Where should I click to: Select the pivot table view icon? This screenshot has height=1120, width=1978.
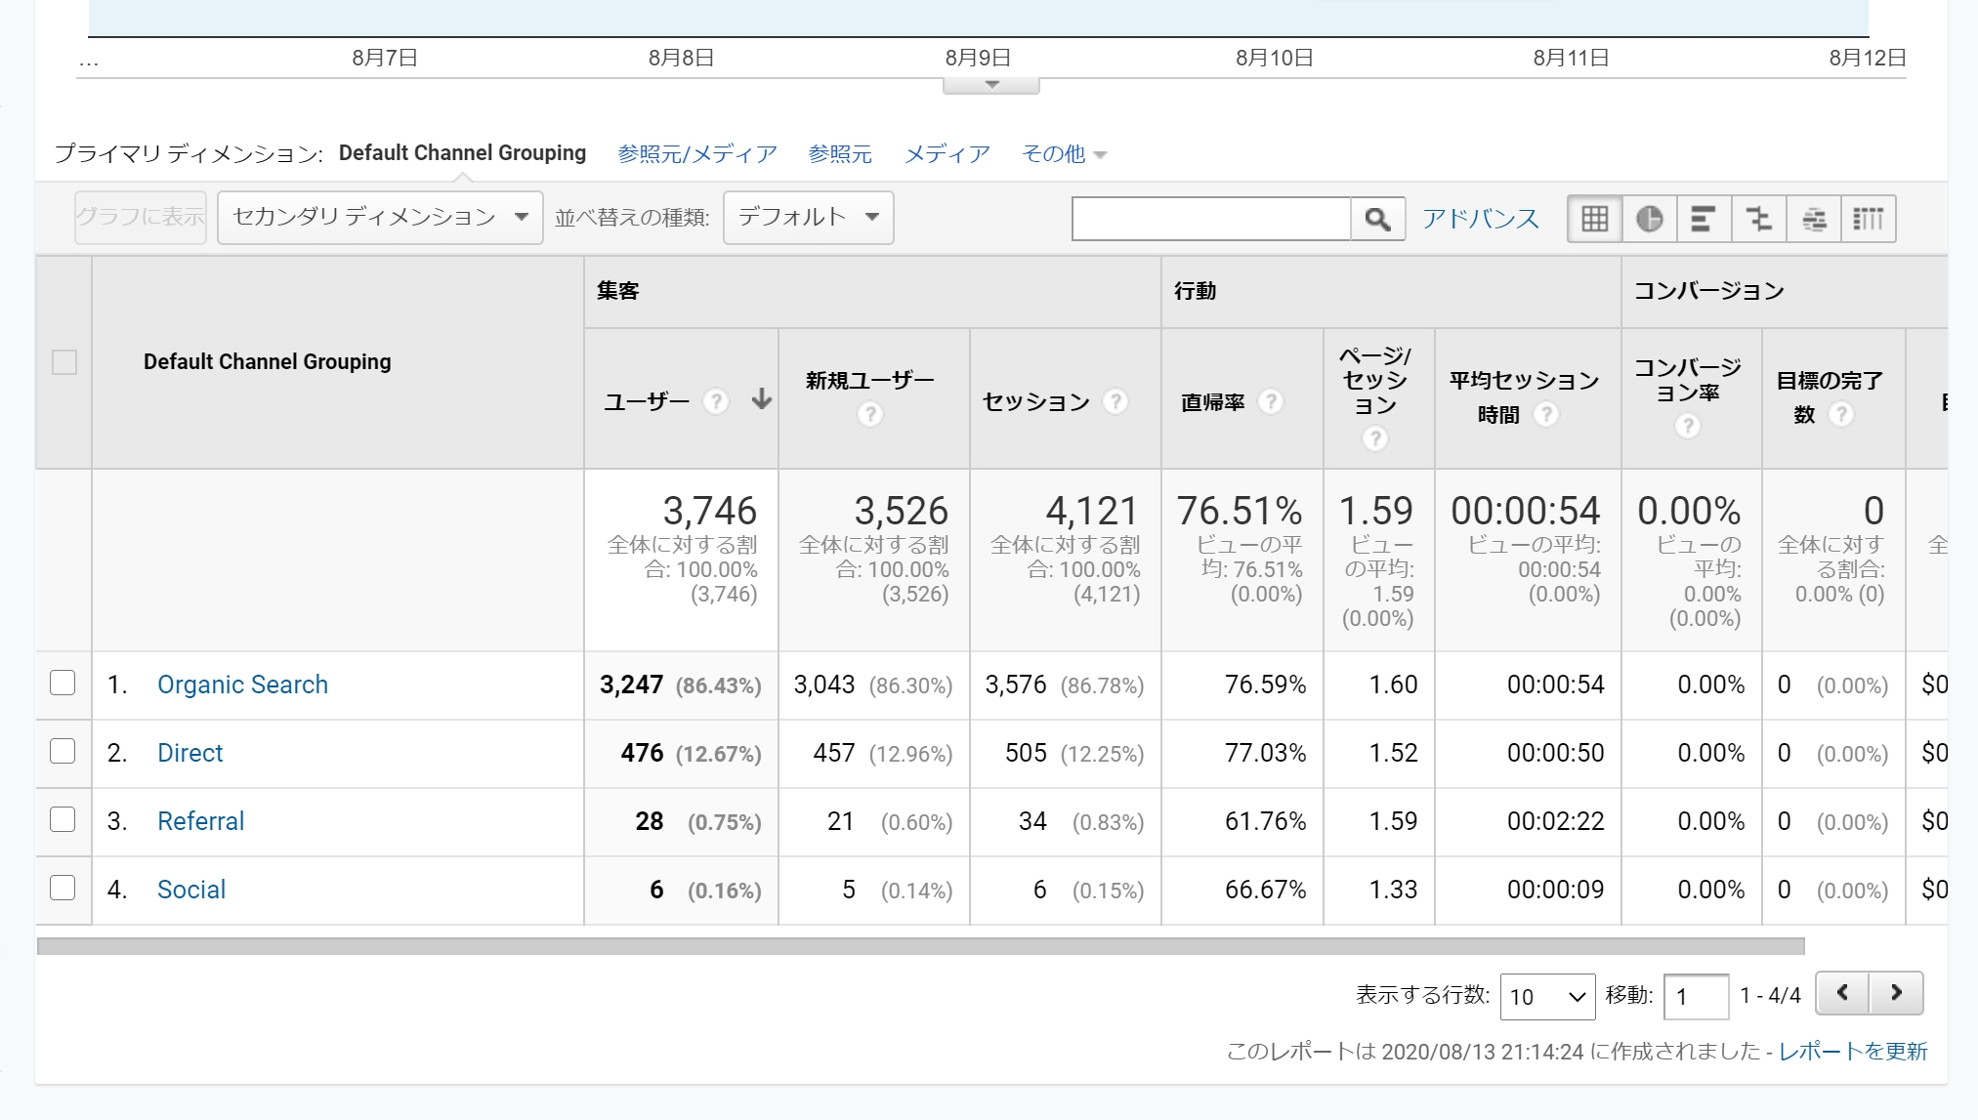tap(1868, 219)
